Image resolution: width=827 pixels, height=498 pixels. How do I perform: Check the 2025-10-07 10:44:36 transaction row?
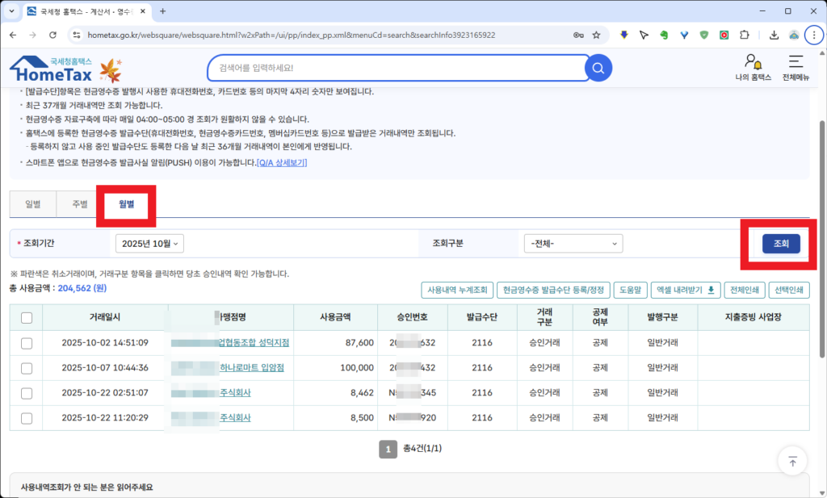(27, 368)
